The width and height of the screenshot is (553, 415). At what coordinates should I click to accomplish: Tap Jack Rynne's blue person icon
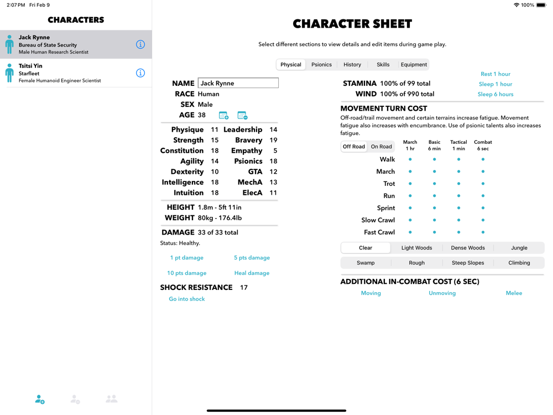pos(9,44)
